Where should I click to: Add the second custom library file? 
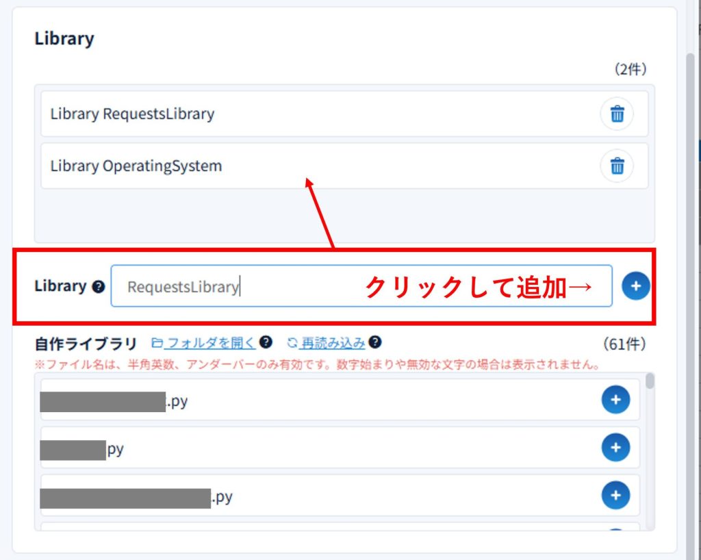[615, 448]
